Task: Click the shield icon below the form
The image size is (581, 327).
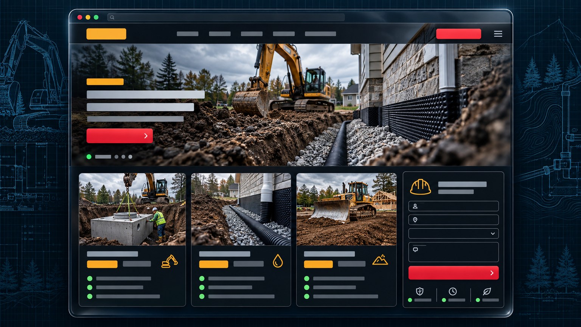Action: pyautogui.click(x=419, y=291)
